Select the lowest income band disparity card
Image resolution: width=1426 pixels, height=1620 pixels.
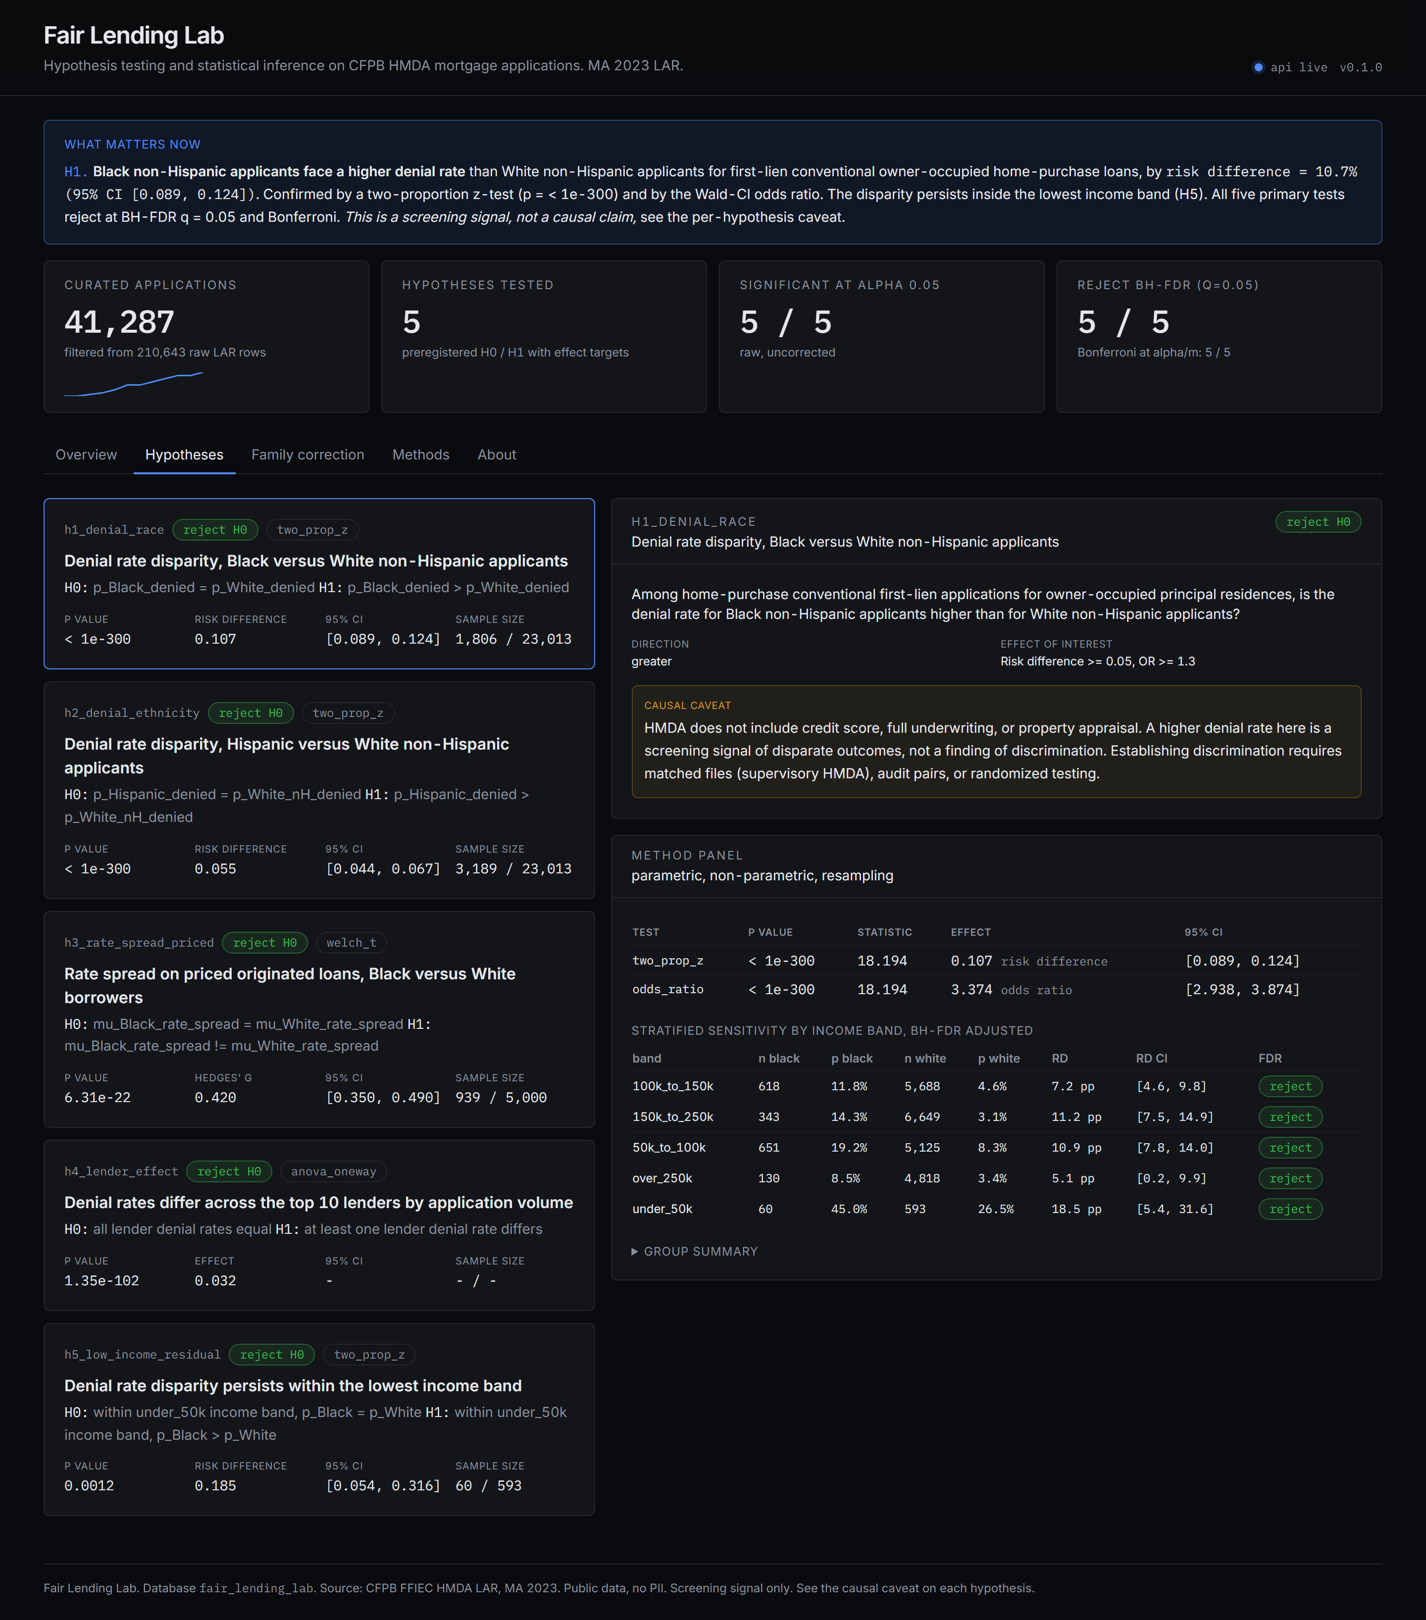click(x=319, y=1419)
